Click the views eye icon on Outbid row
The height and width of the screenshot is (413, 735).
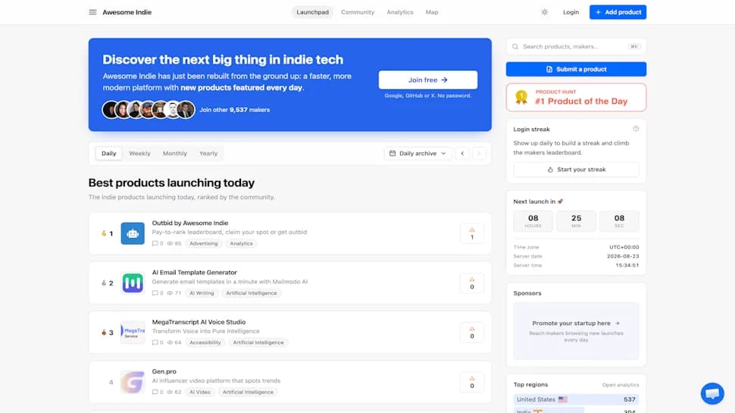point(170,243)
